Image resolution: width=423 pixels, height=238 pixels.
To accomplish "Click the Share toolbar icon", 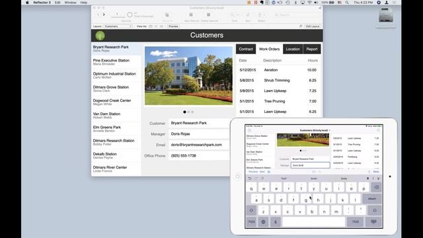I will click(x=260, y=15).
